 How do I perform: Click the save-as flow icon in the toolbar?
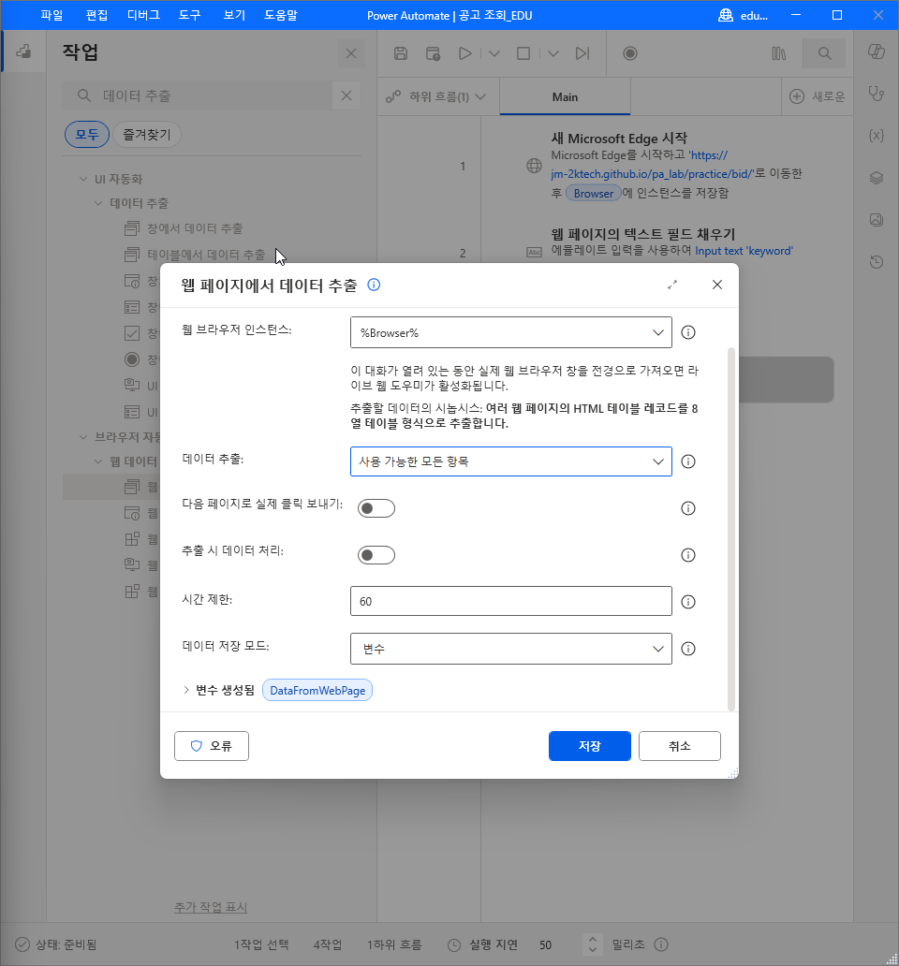434,53
